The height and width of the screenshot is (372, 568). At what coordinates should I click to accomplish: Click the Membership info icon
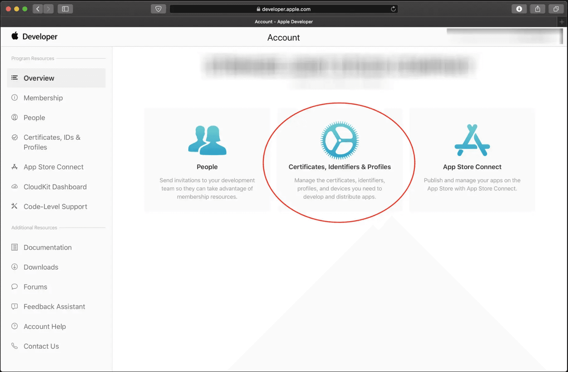[15, 98]
